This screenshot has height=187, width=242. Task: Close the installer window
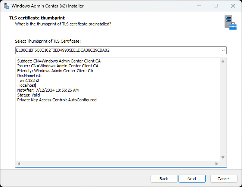[x=233, y=6]
